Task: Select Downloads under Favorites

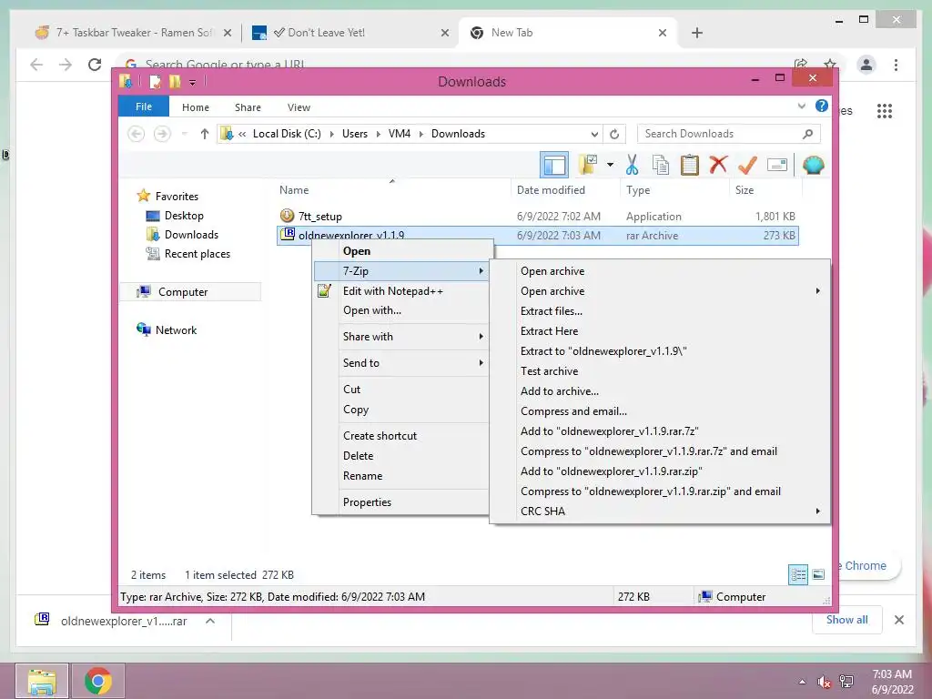Action: [x=191, y=235]
